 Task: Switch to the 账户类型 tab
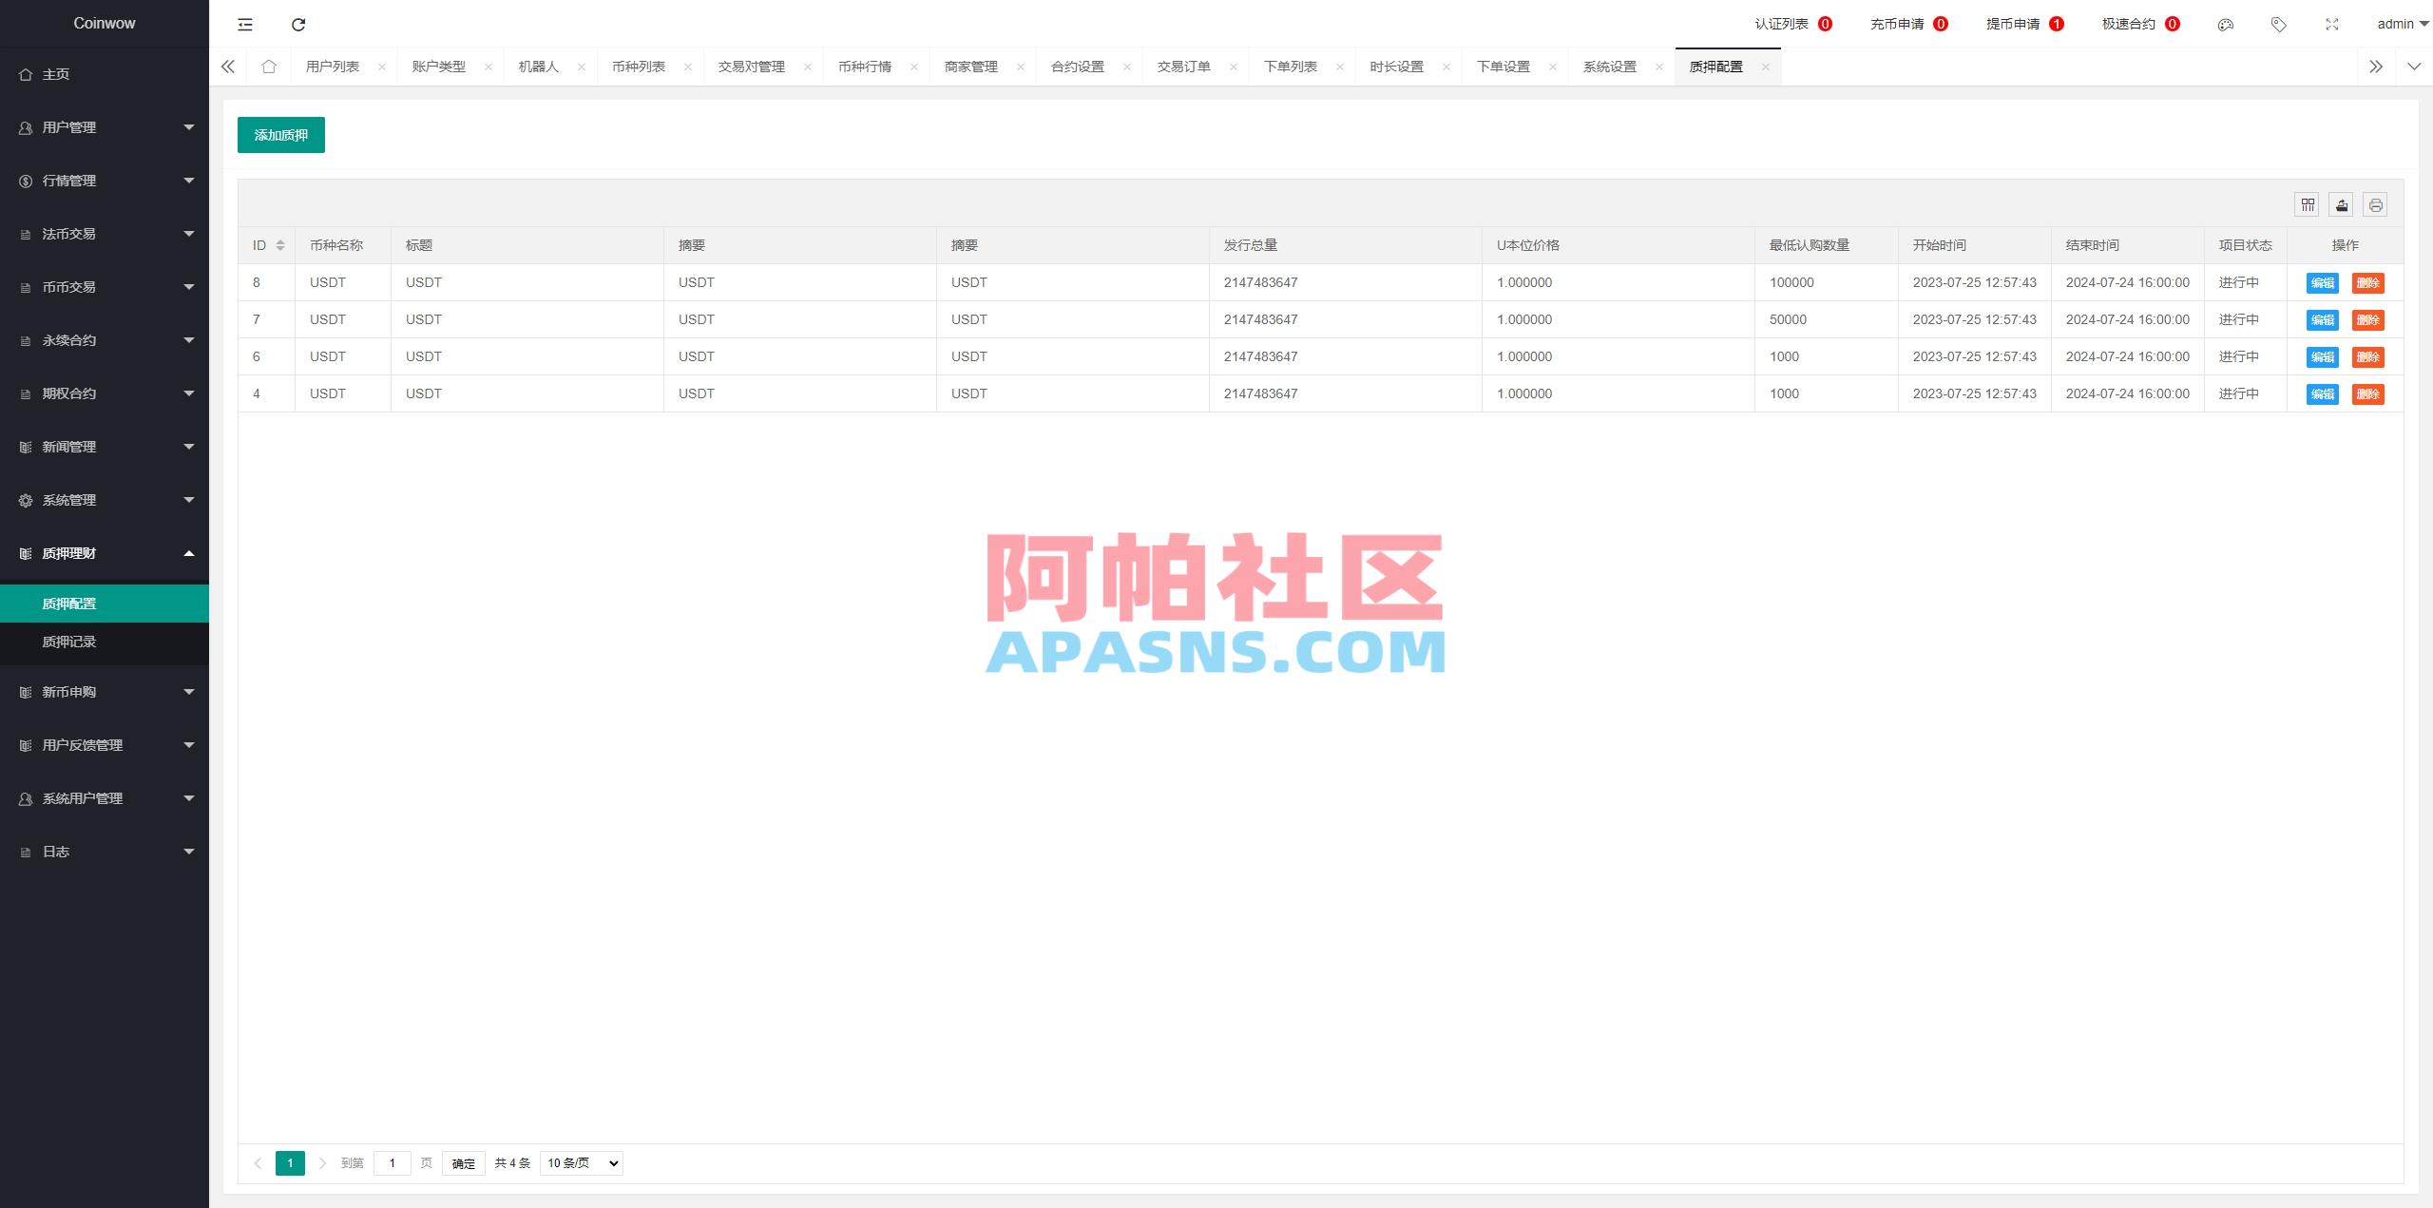[x=439, y=67]
